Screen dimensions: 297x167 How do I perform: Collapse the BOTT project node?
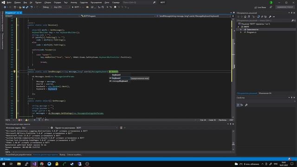coord(239,27)
